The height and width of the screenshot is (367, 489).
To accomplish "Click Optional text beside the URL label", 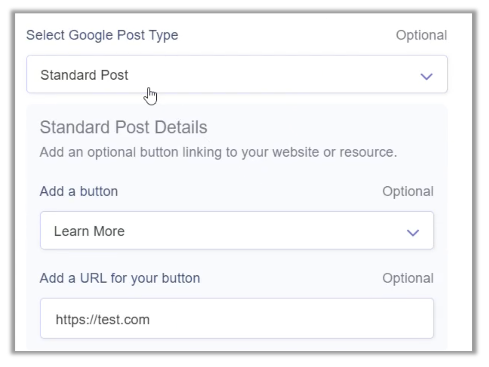I will tap(407, 278).
